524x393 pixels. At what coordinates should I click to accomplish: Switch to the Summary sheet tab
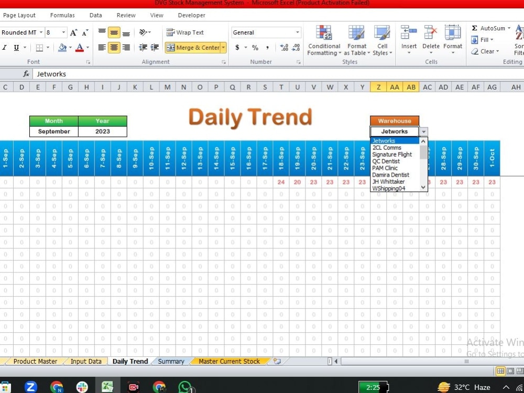click(x=172, y=361)
